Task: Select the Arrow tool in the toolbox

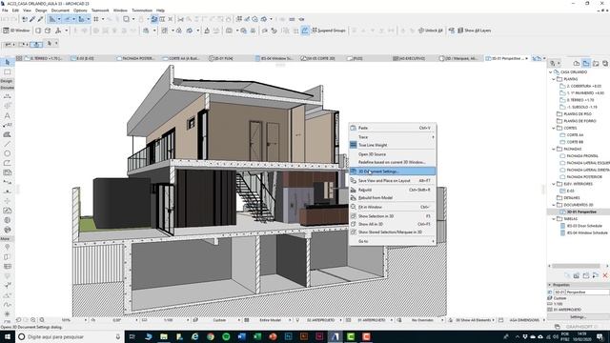Action: point(7,62)
